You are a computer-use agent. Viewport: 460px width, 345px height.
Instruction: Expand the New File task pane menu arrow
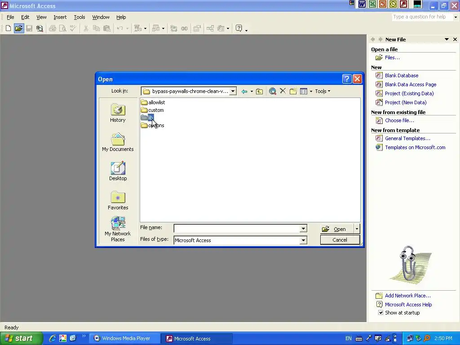click(x=447, y=40)
